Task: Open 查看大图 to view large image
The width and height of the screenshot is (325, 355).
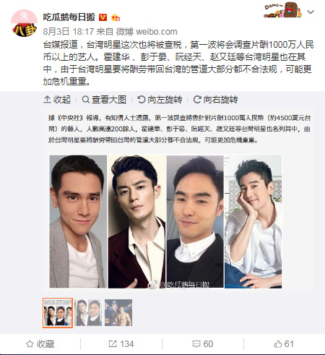Action: (104, 99)
